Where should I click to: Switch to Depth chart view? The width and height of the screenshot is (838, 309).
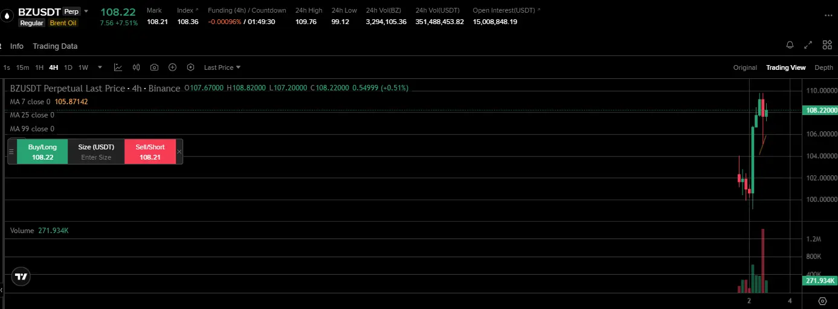[823, 67]
